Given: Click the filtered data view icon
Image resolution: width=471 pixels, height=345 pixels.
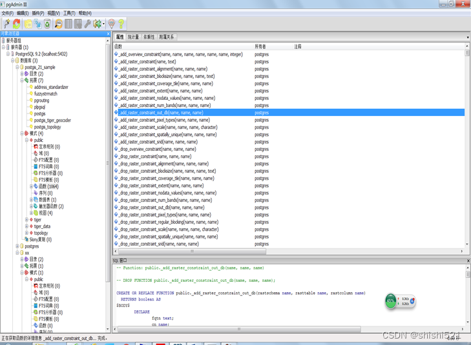Looking at the screenshot, I should [78, 24].
